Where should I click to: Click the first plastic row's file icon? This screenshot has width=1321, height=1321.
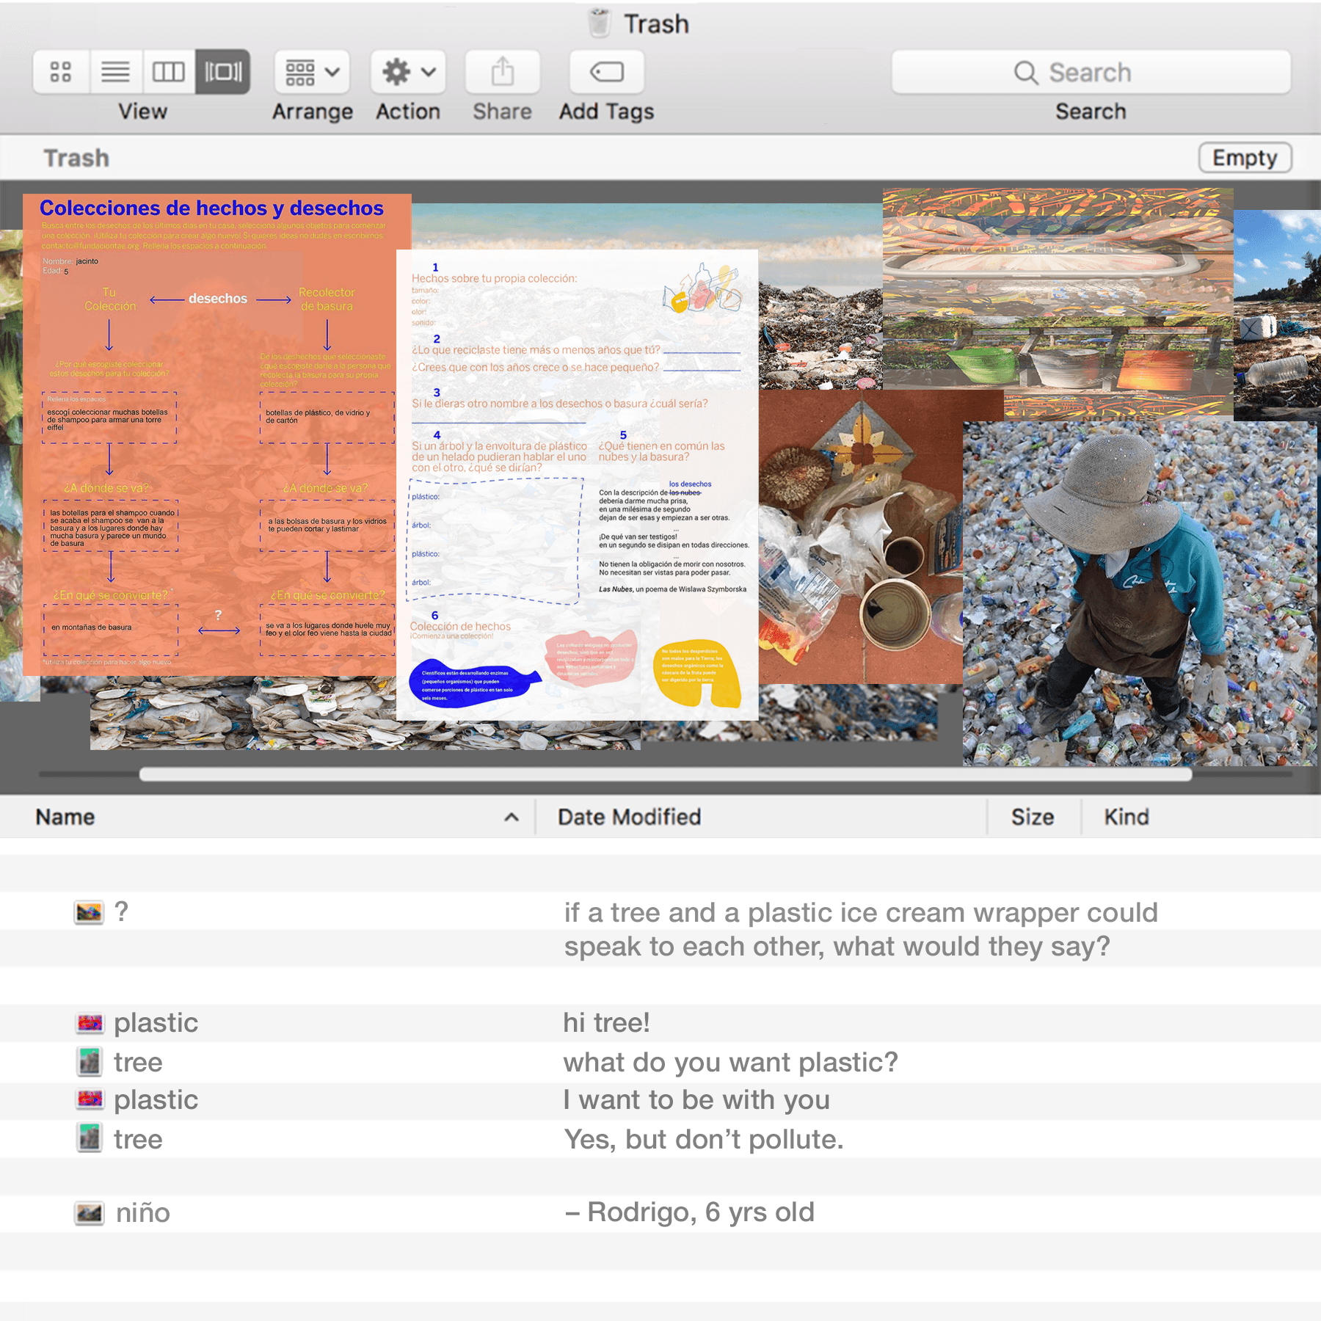pyautogui.click(x=90, y=1023)
